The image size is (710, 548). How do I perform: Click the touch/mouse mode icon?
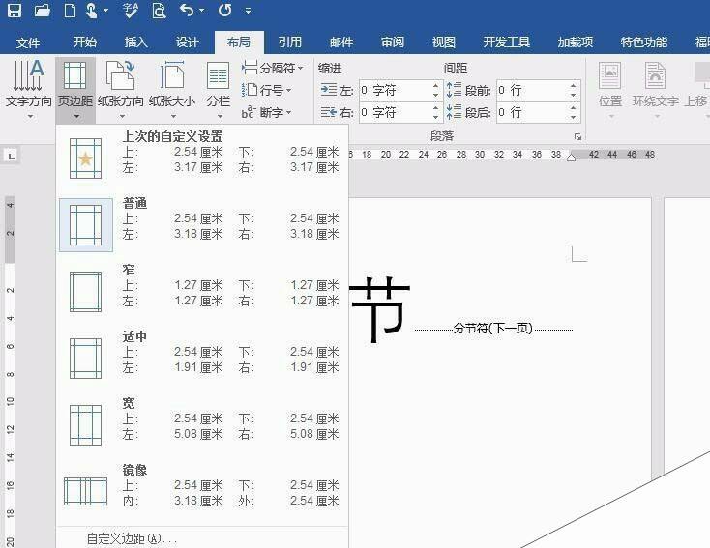coord(92,10)
